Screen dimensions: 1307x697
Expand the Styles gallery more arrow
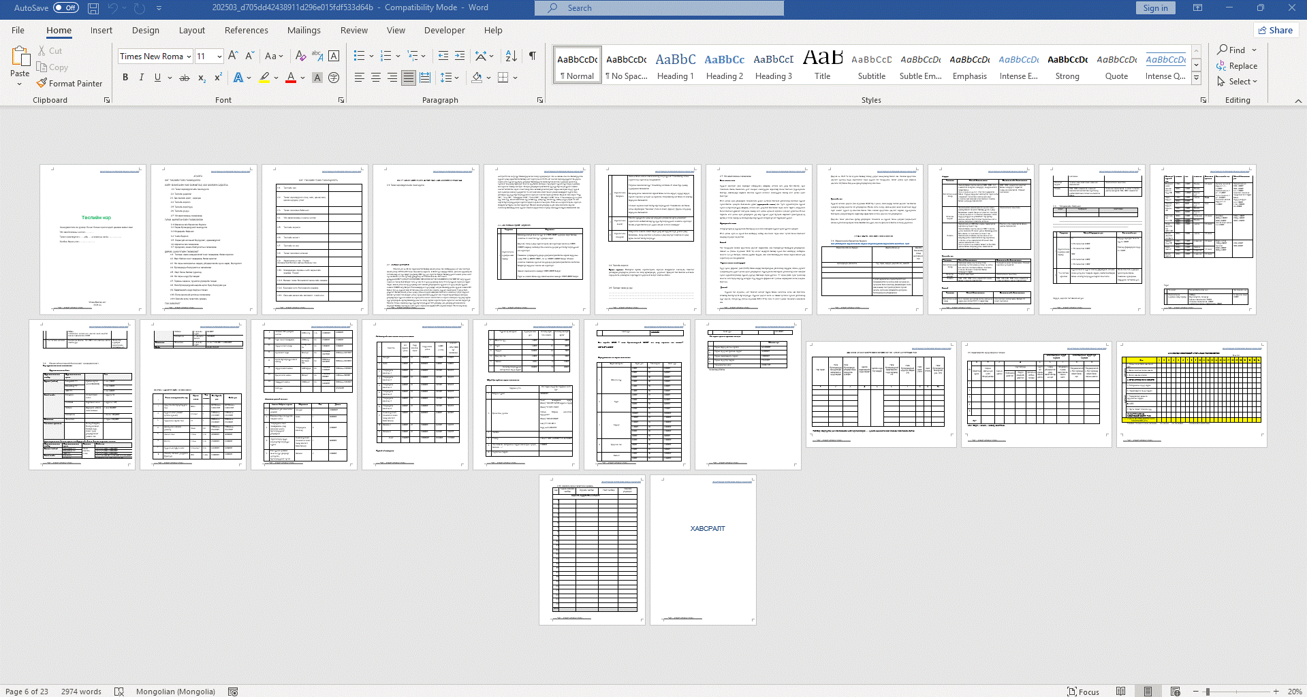pyautogui.click(x=1197, y=78)
